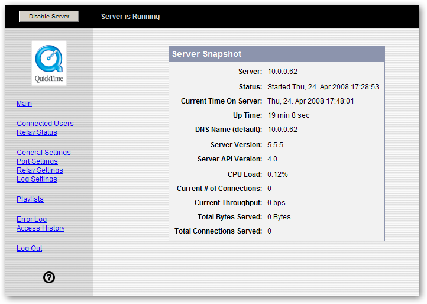427x304 pixels.
Task: Select the 'Started Thu, 24. Apr 2008 17:28:53' value
Action: pos(324,87)
